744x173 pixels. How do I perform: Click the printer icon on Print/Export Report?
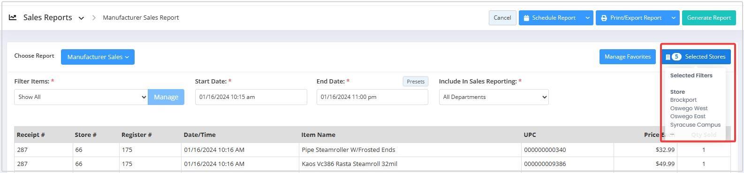click(x=604, y=18)
